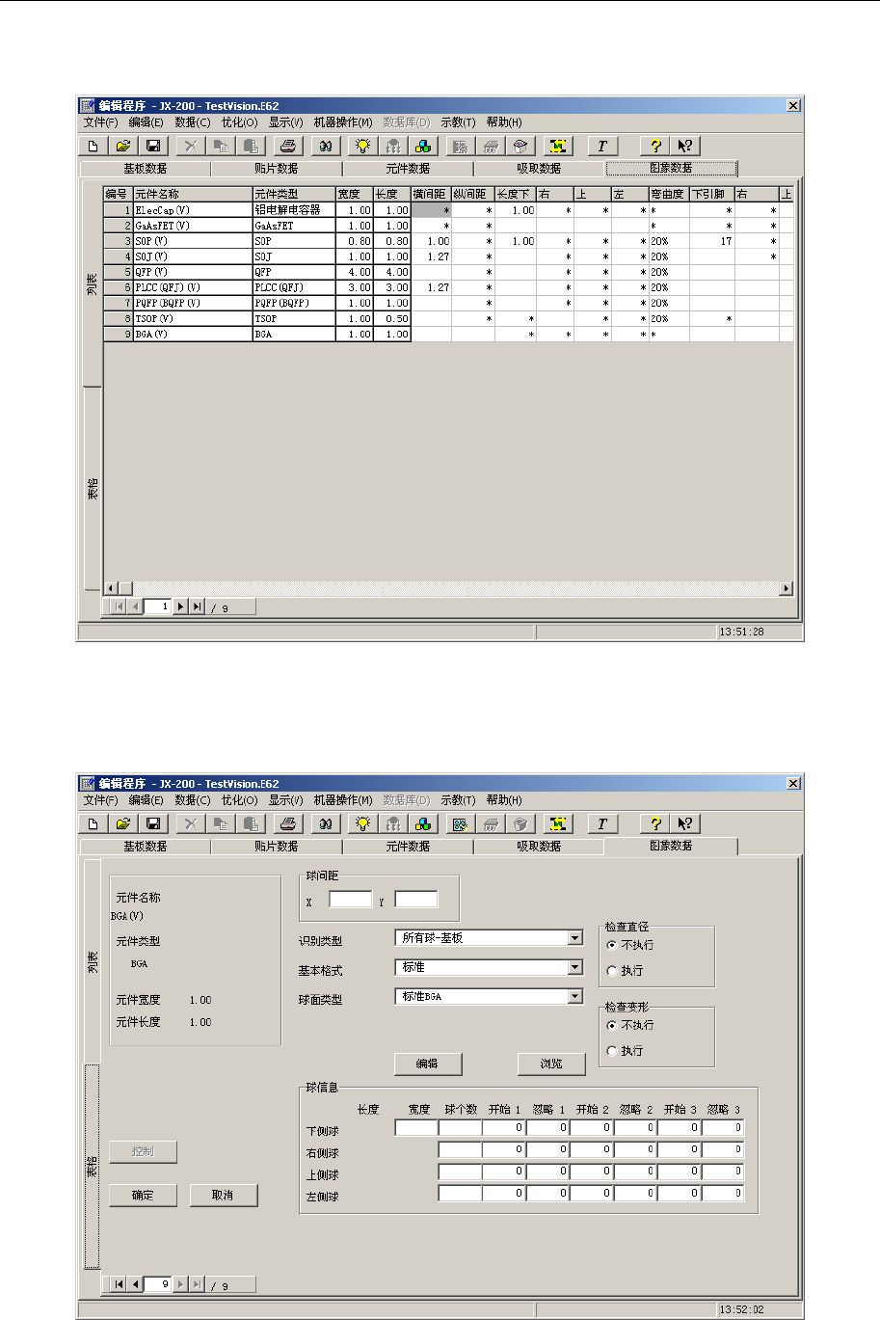Screen dimensions: 880x1320
Task: Click Print icon in BGA form window
Action: pyautogui.click(x=287, y=823)
